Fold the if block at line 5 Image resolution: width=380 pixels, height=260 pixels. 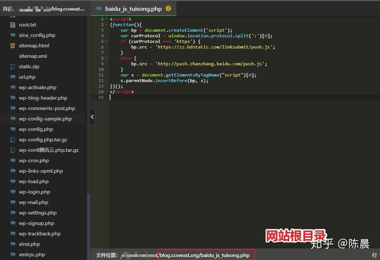coord(106,42)
